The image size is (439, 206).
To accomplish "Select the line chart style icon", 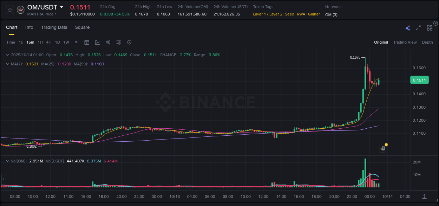I will (x=98, y=42).
